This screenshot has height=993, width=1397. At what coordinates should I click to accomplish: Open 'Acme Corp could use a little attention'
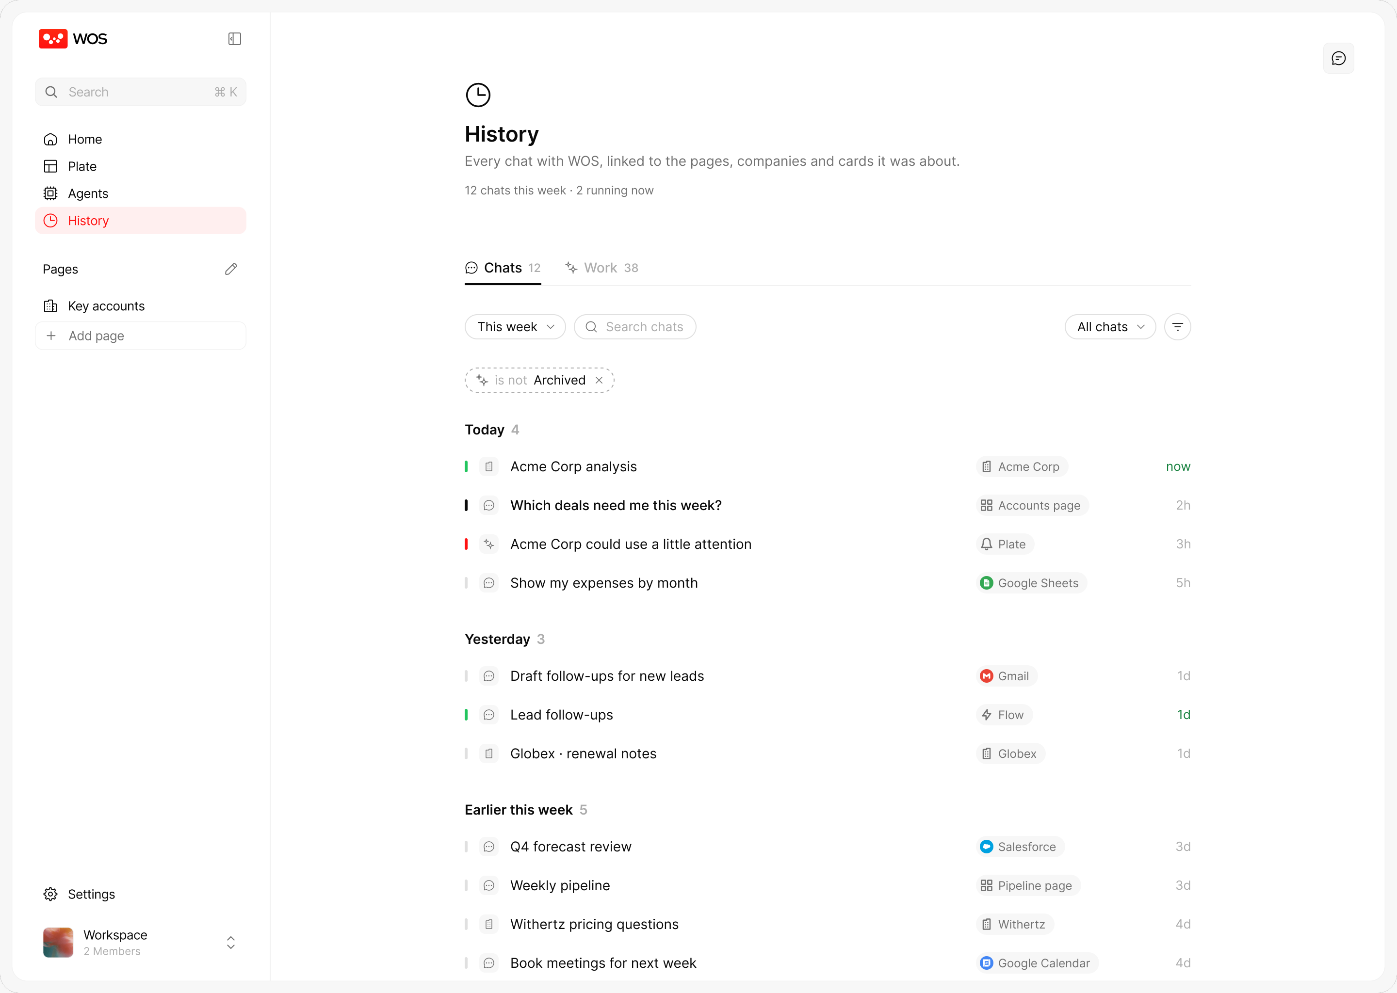[631, 544]
